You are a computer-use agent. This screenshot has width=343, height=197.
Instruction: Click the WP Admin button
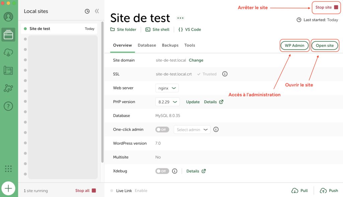pos(294,46)
